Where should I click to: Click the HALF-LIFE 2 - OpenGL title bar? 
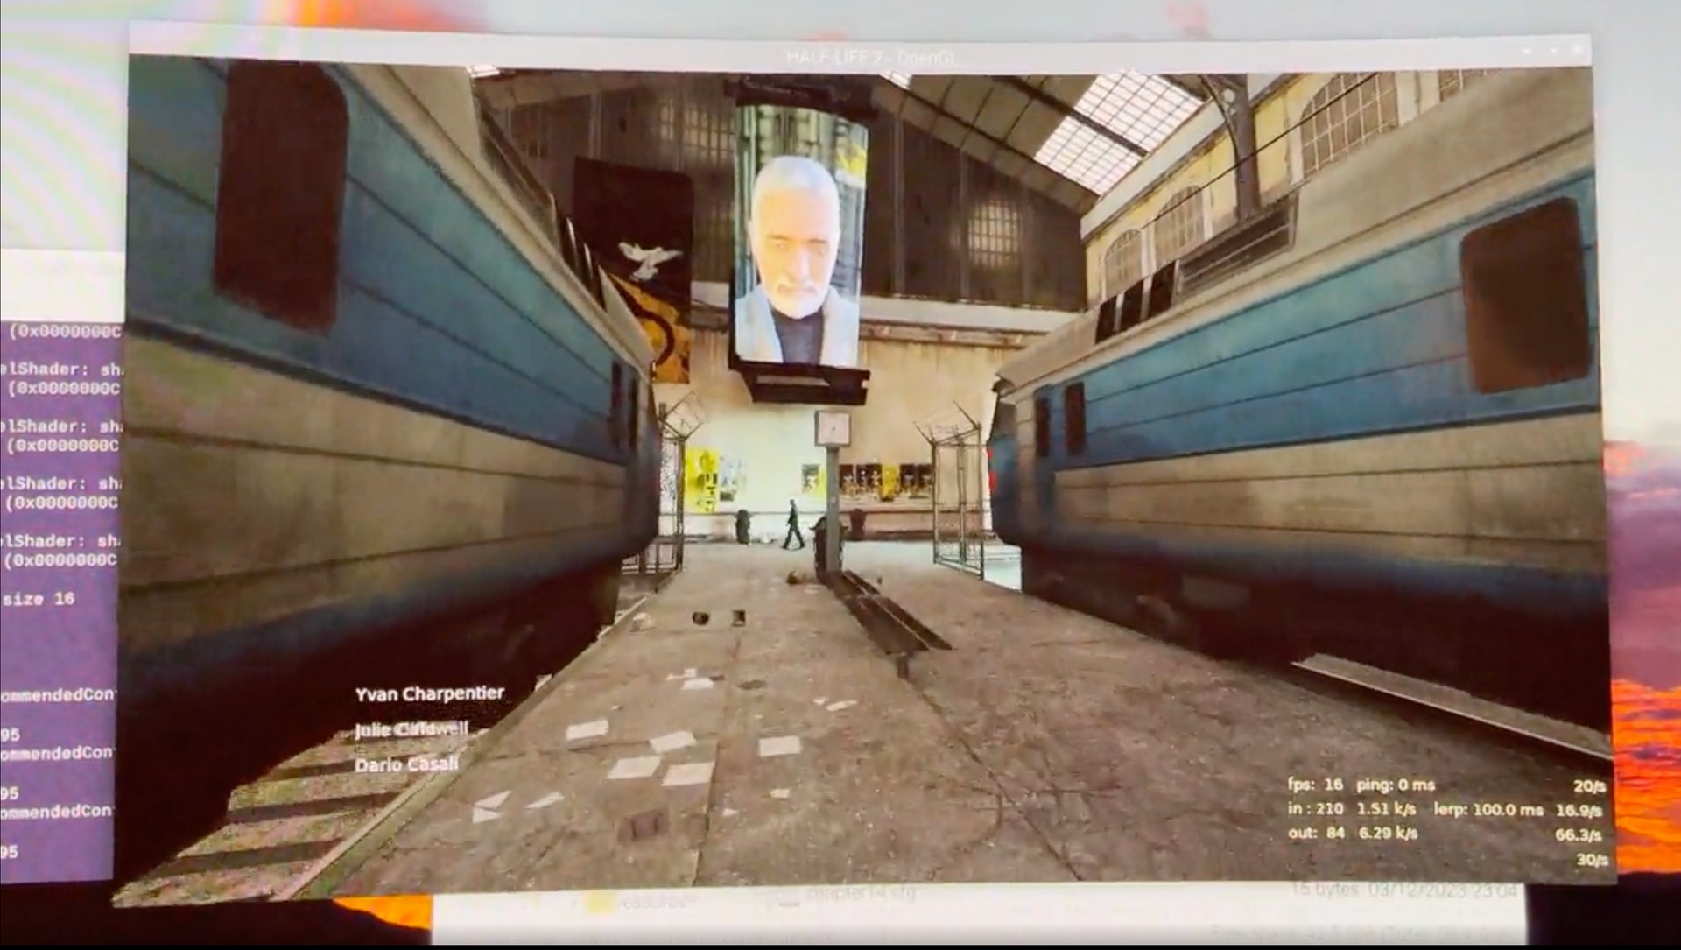tap(860, 54)
